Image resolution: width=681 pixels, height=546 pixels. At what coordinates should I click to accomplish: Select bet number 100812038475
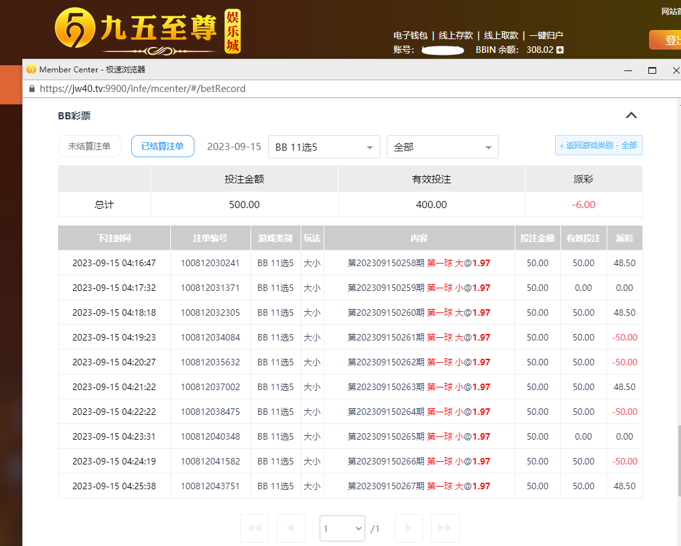pyautogui.click(x=210, y=412)
